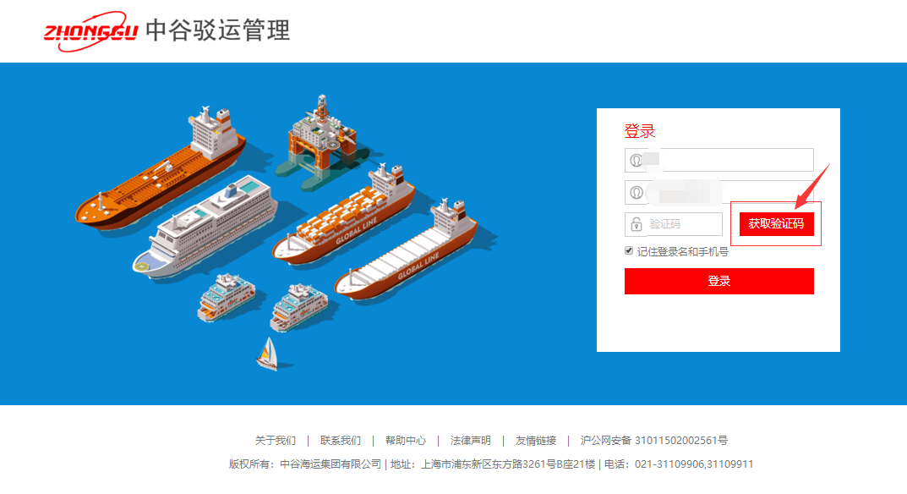Open the 法律声明 footer link

[471, 441]
